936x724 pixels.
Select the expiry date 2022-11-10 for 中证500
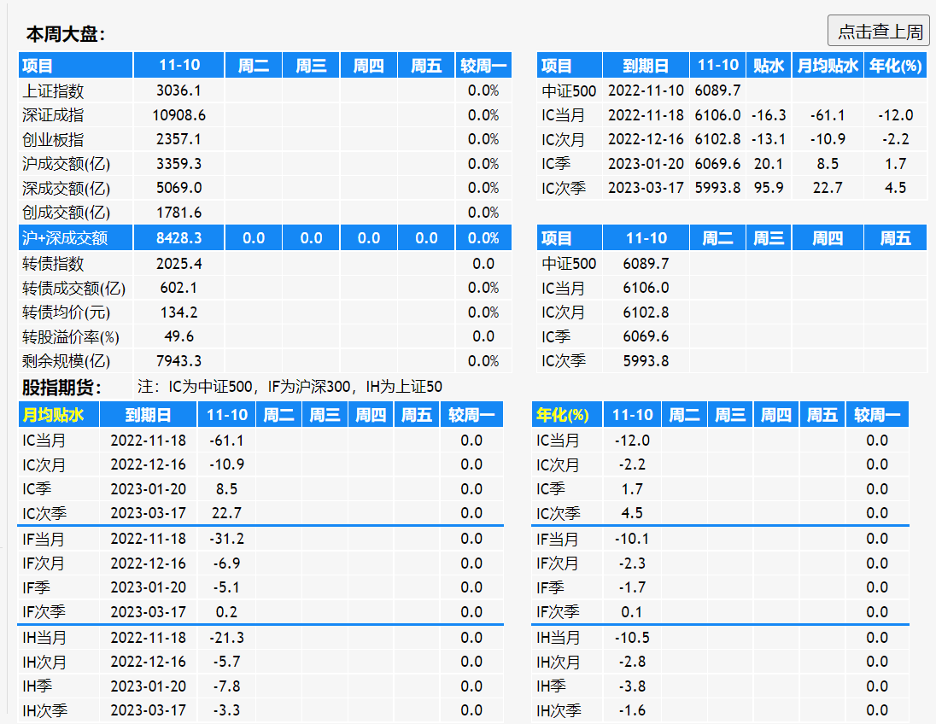646,90
